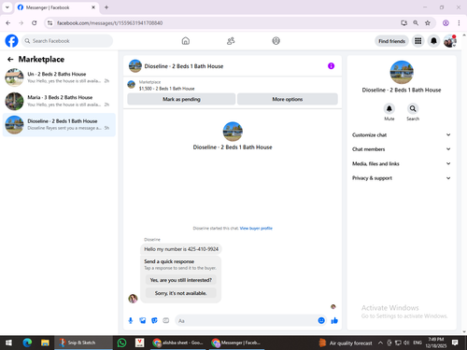The image size is (467, 350).
Task: Bookmark this page with star icon
Action: [428, 22]
